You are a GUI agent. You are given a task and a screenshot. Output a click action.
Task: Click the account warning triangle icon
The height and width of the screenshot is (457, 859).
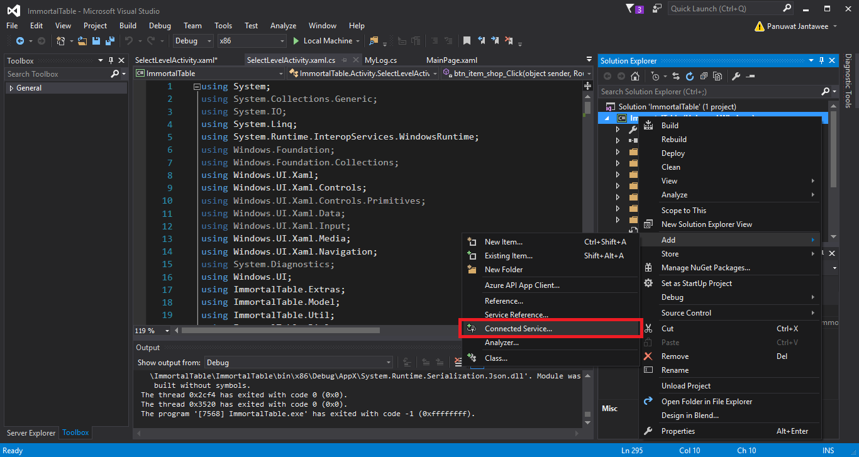759,26
